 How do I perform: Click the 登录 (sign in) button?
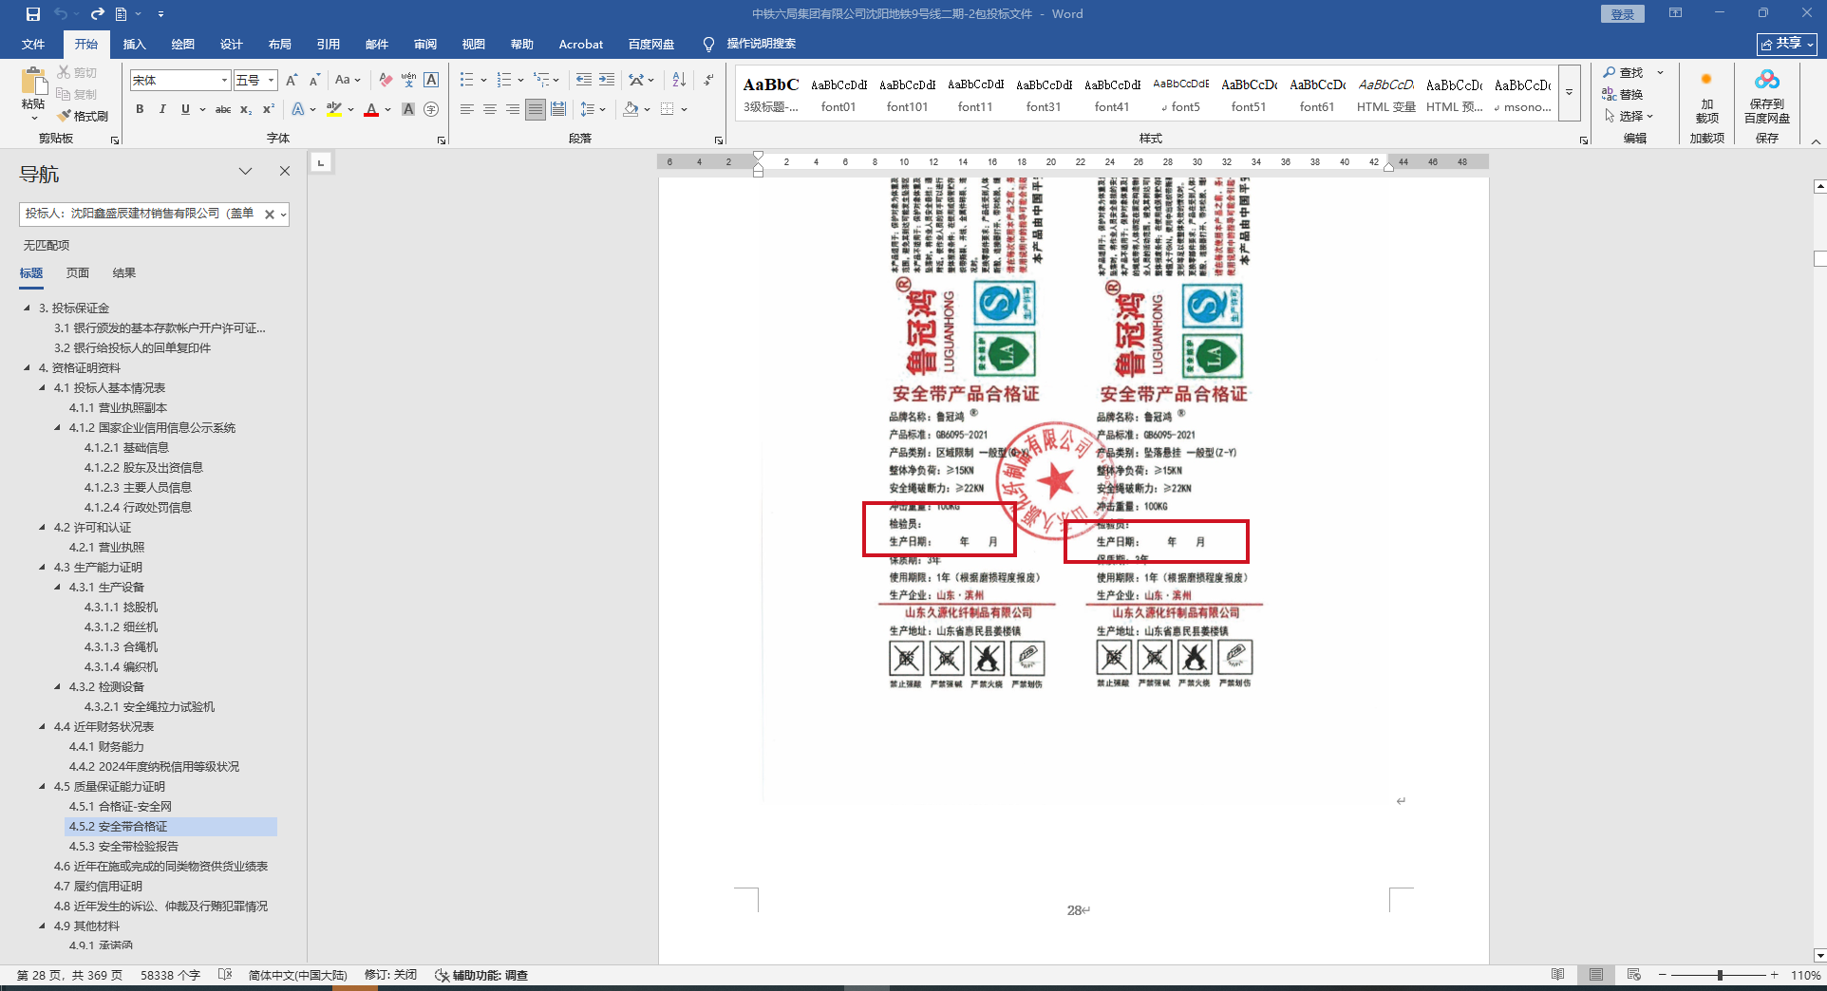click(x=1623, y=14)
